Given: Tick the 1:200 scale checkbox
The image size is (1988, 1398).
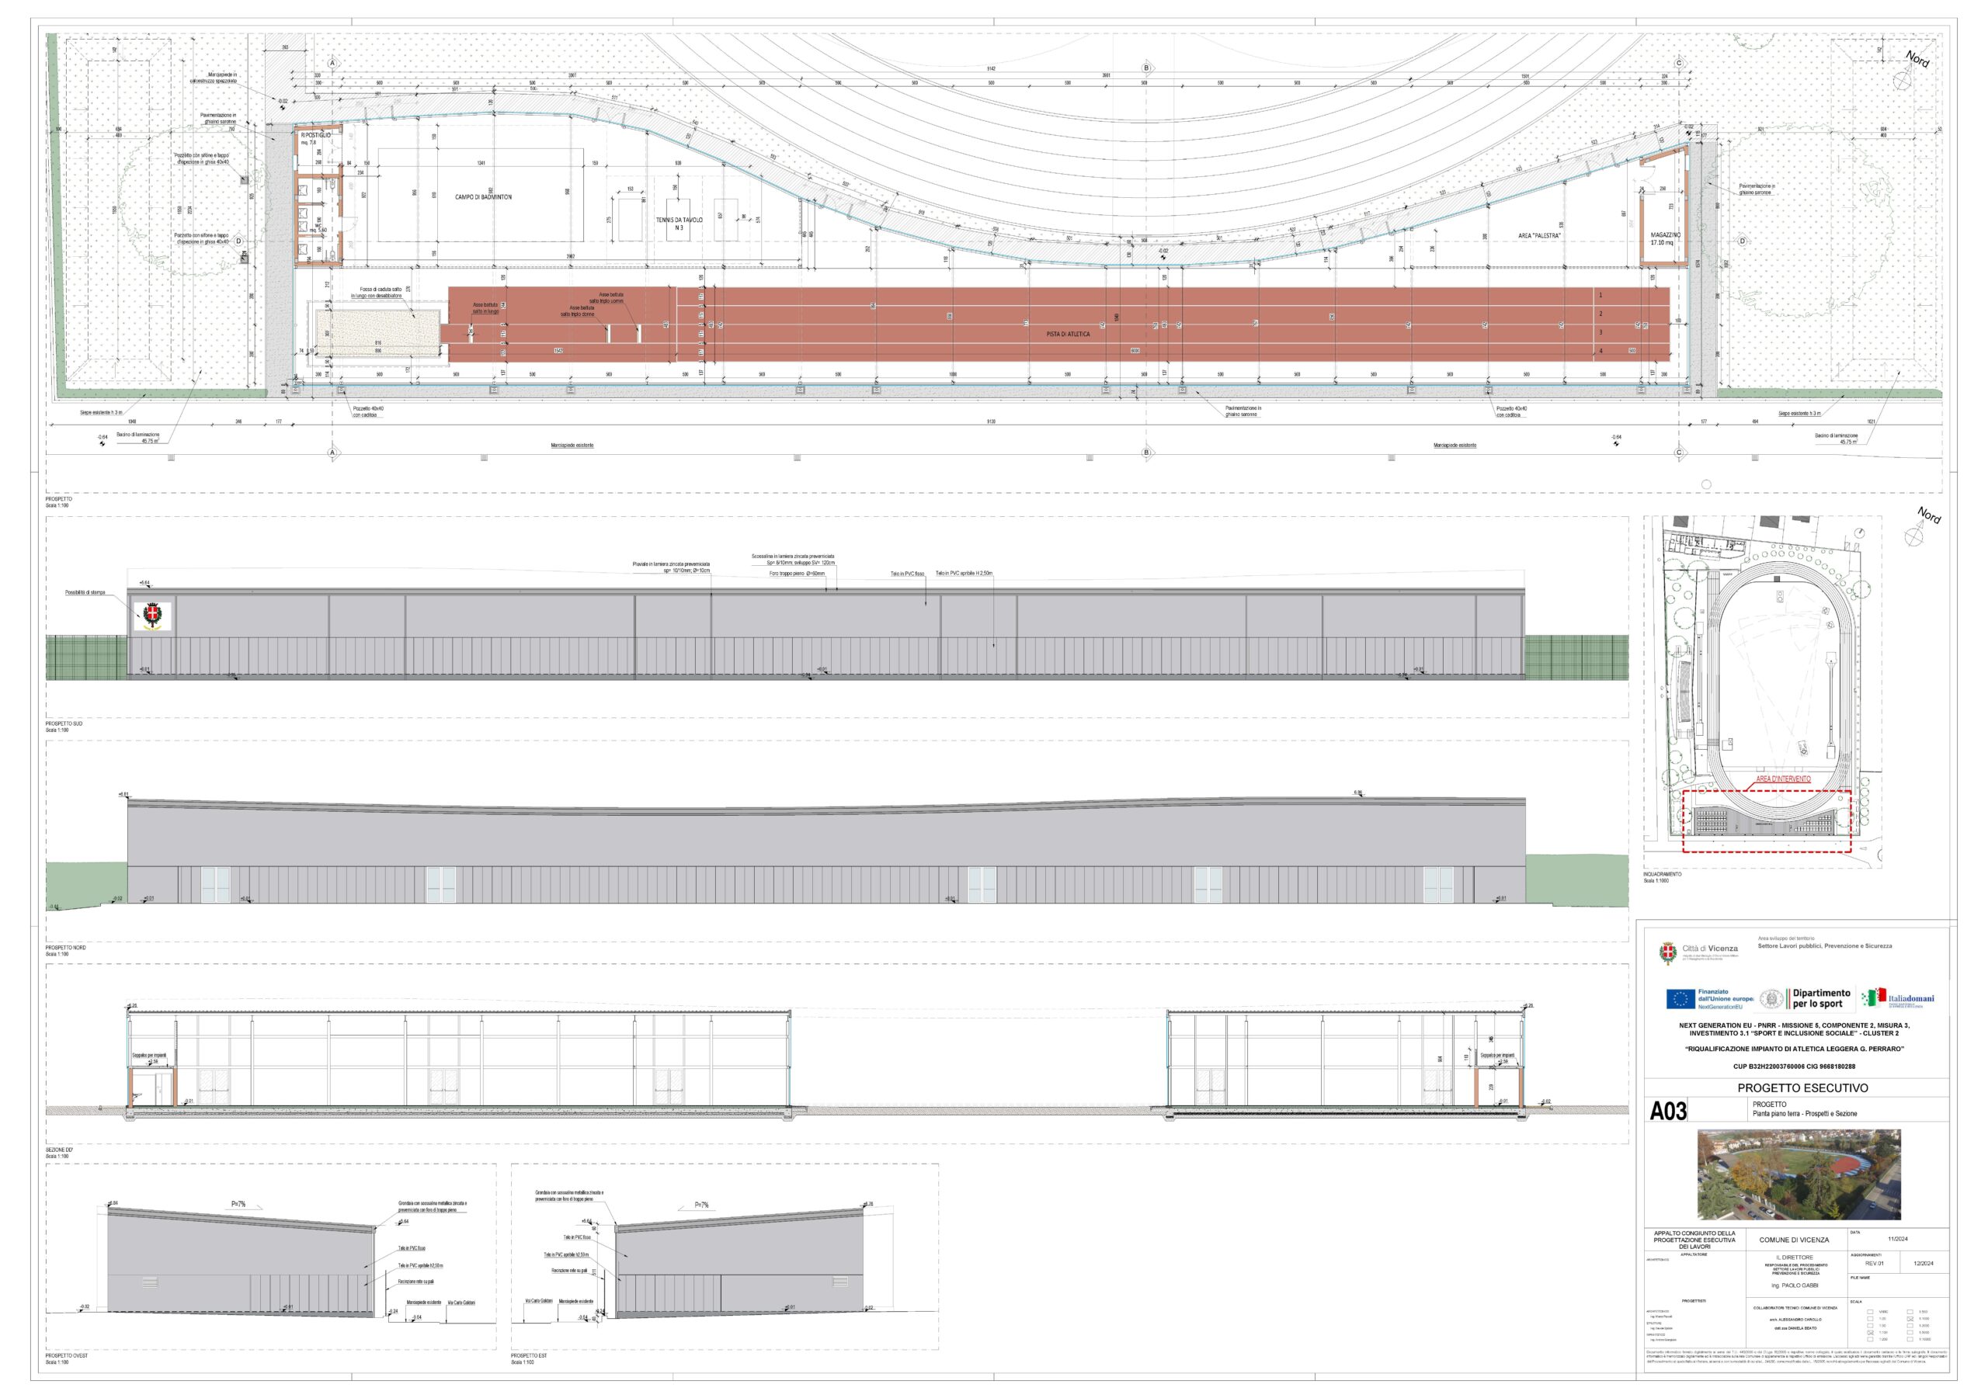Looking at the screenshot, I should click(1871, 1340).
